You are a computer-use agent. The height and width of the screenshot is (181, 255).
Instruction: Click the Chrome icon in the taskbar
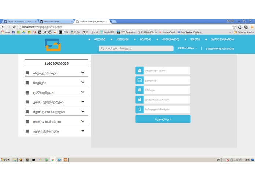[x=53, y=160]
